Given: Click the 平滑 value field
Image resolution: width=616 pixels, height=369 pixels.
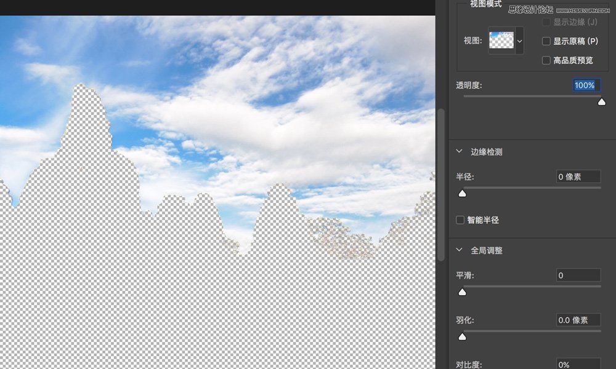Looking at the screenshot, I should [578, 275].
